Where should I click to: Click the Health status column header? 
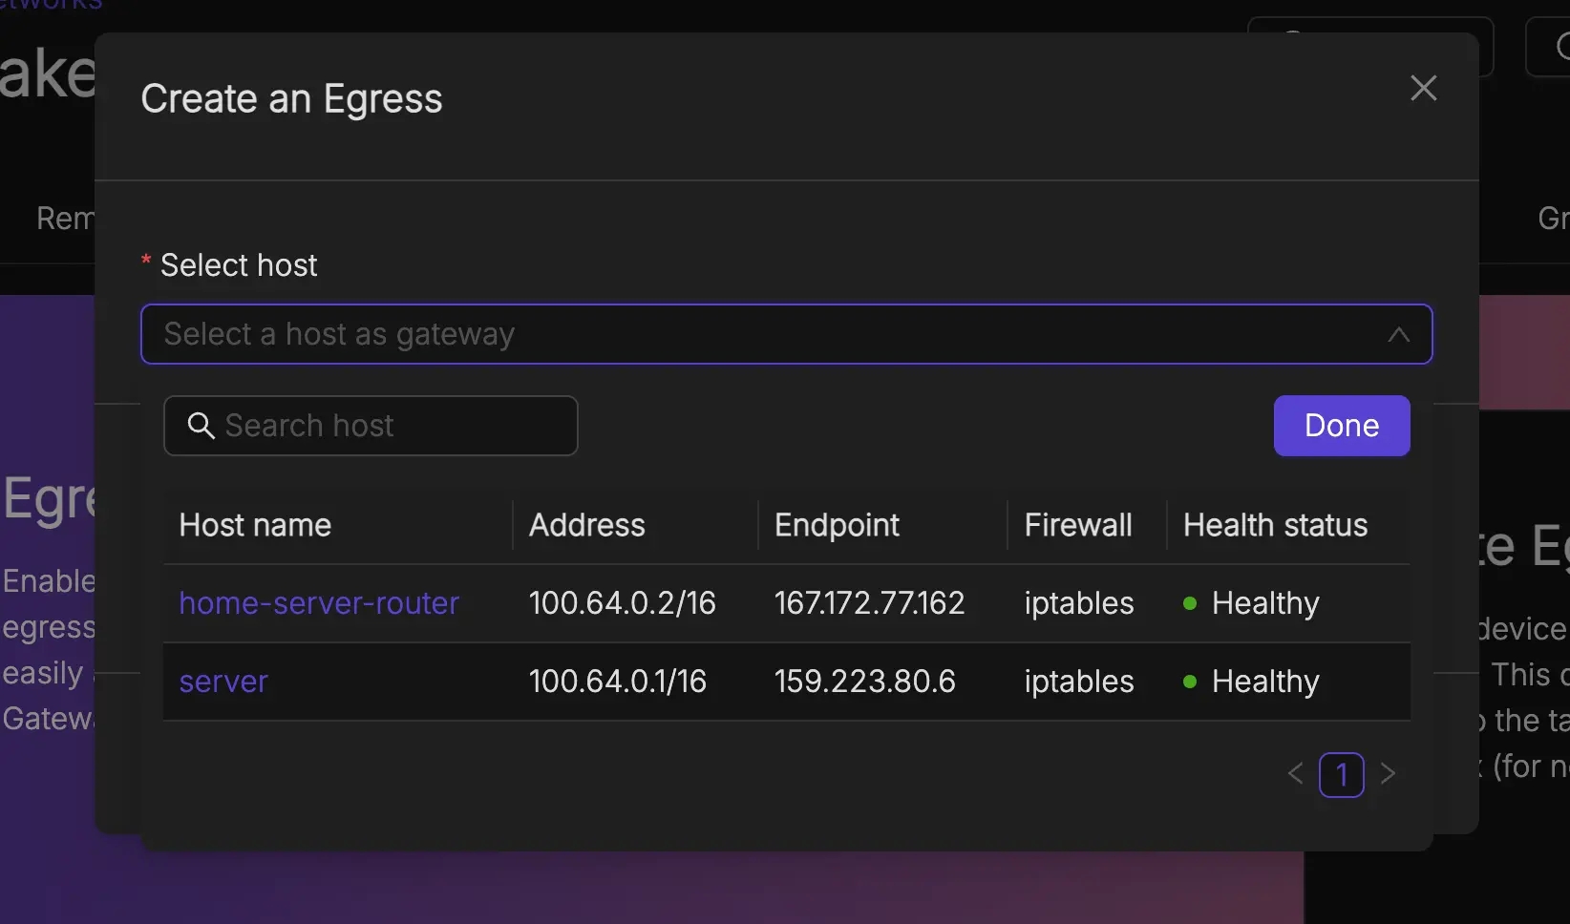[x=1275, y=525]
